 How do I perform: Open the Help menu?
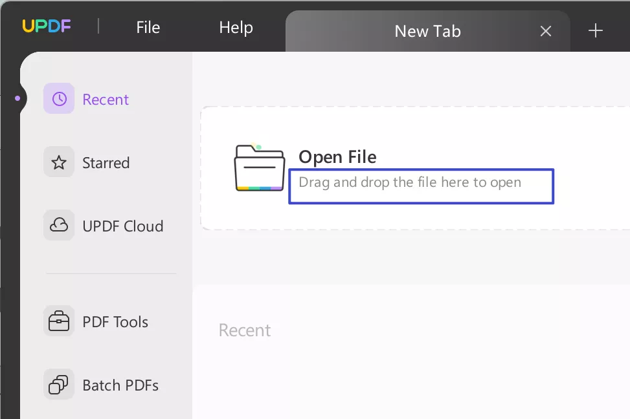236,28
